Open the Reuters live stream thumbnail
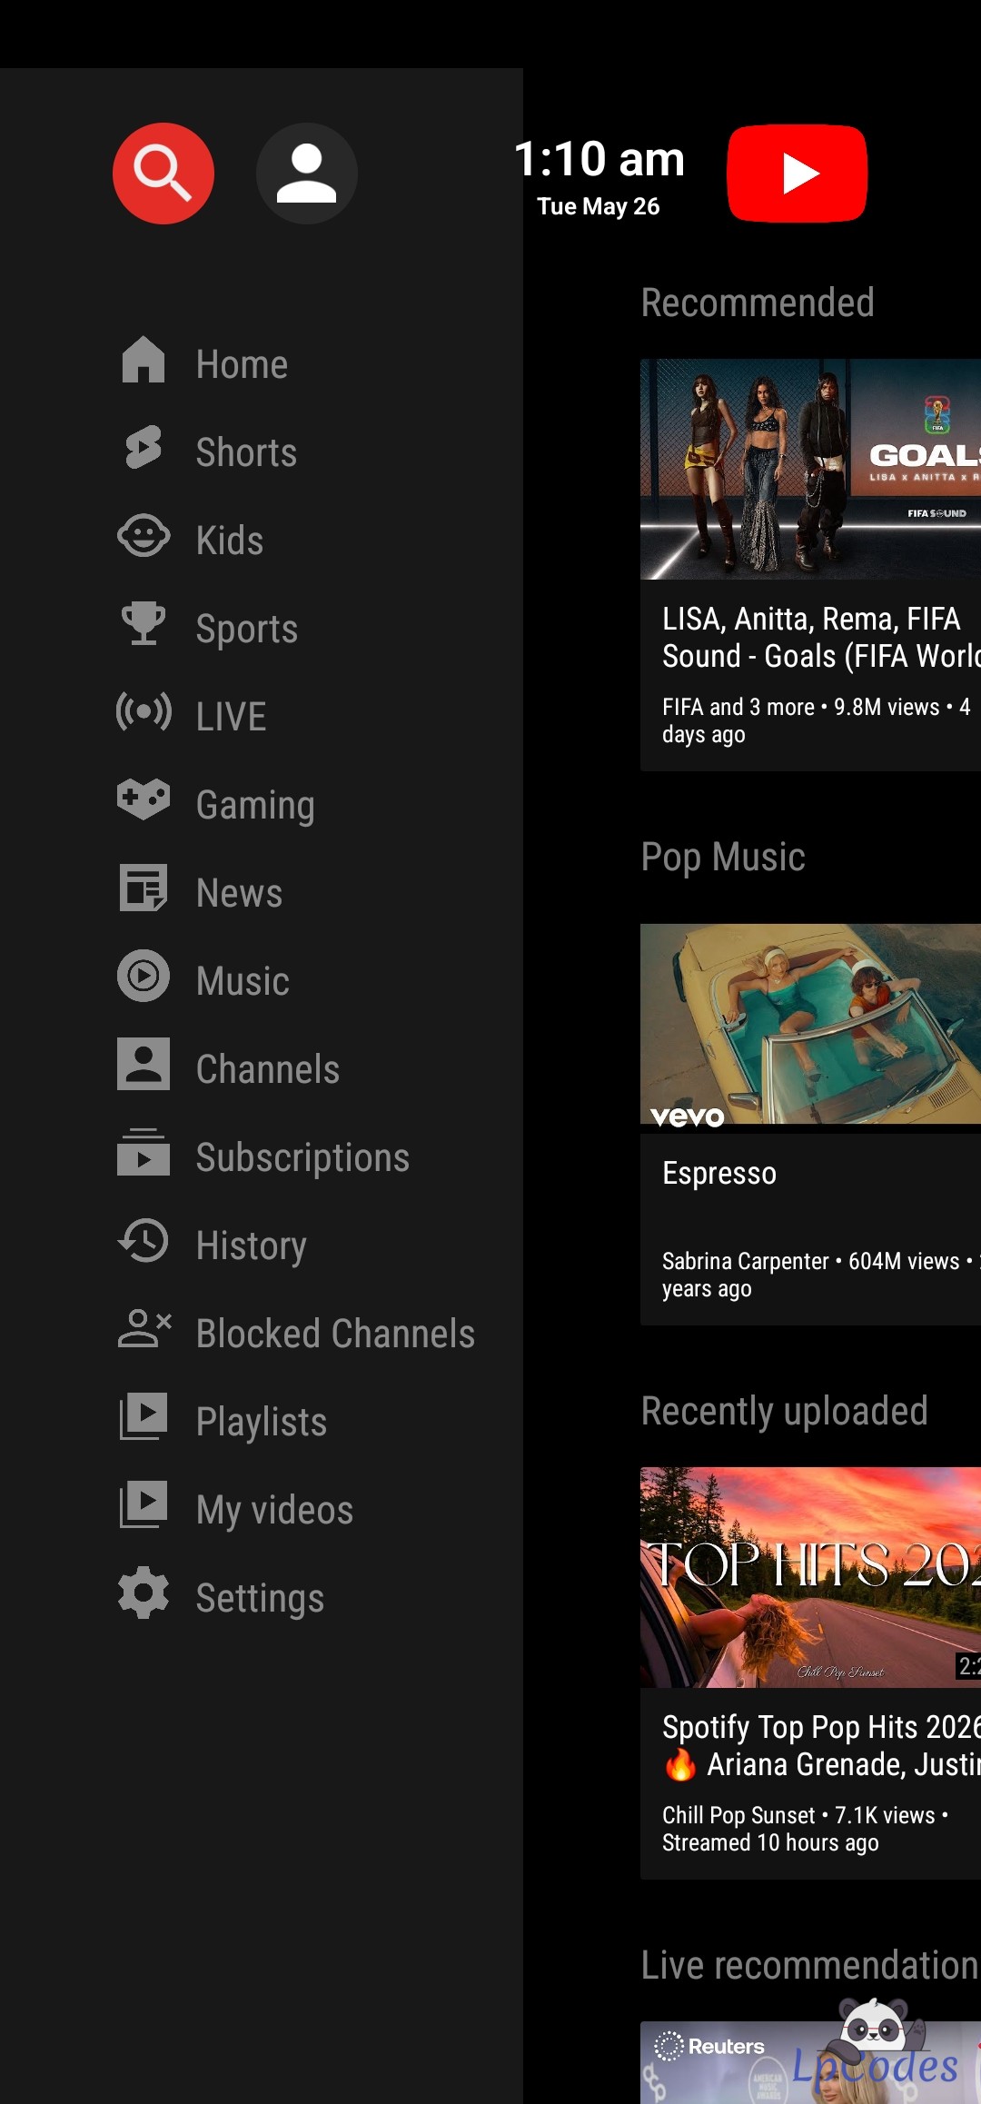Viewport: 981px width, 2104px height. tap(810, 2062)
